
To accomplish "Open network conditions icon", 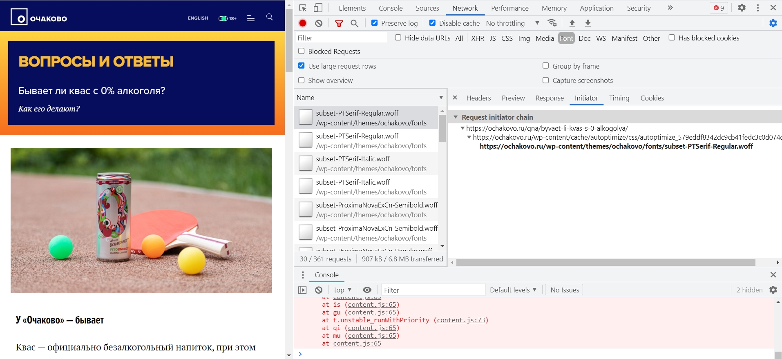I will (552, 23).
